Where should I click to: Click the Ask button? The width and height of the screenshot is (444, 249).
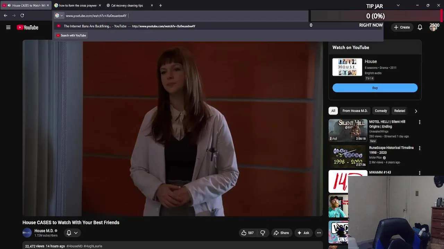tap(303, 233)
